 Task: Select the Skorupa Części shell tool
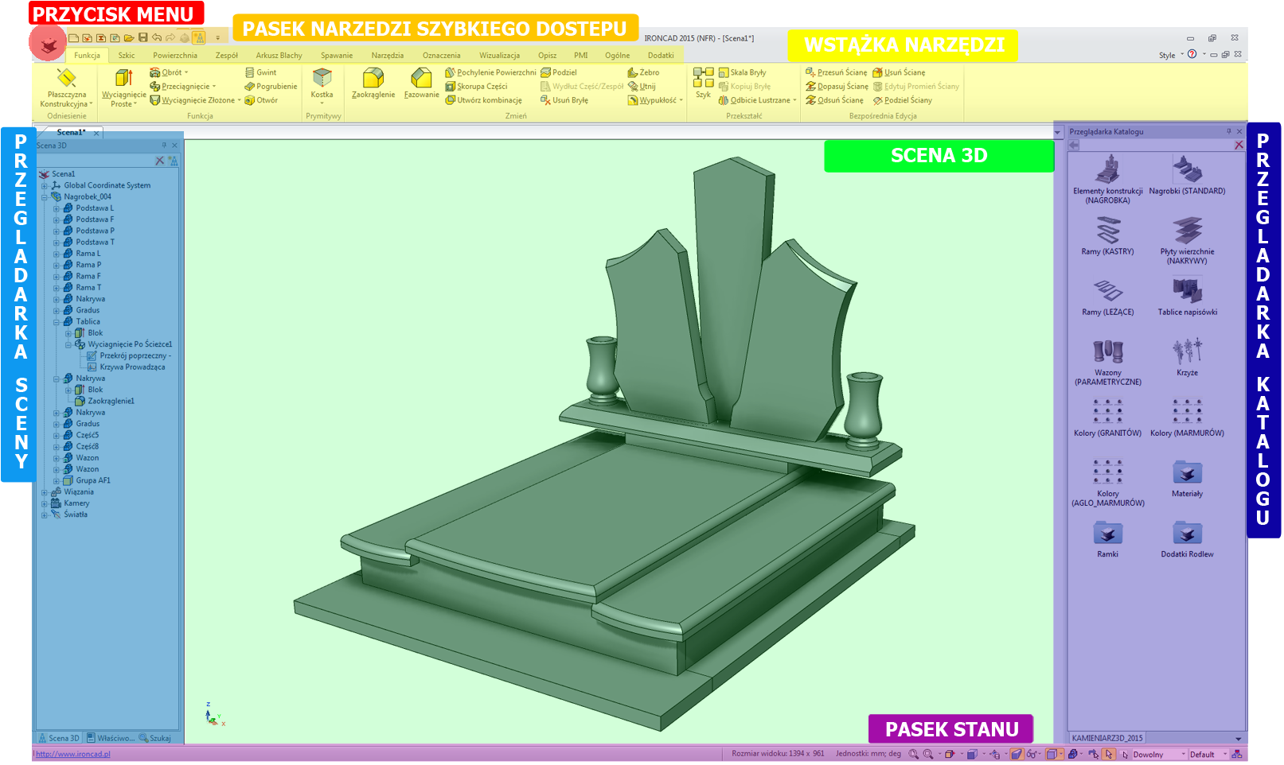pyautogui.click(x=476, y=87)
